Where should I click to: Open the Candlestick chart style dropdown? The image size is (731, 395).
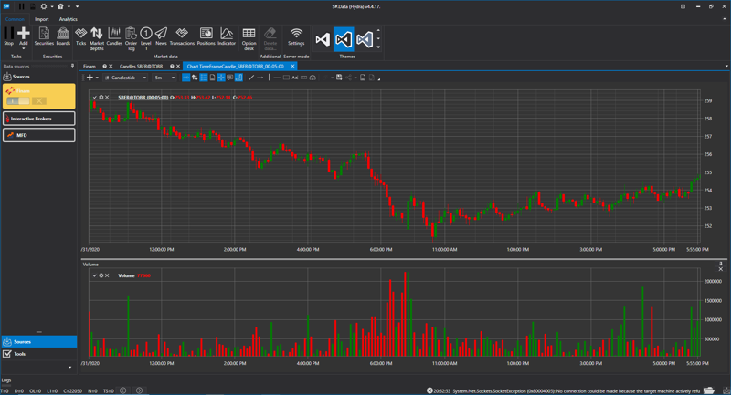tap(126, 78)
